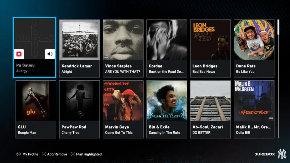Click the artist name "Cordae"
Screen dimensions: 290x163
(x=155, y=66)
